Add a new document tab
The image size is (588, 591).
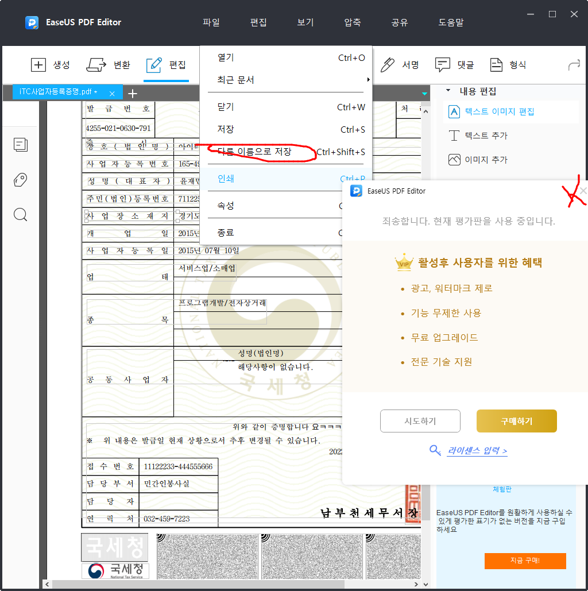click(x=133, y=94)
